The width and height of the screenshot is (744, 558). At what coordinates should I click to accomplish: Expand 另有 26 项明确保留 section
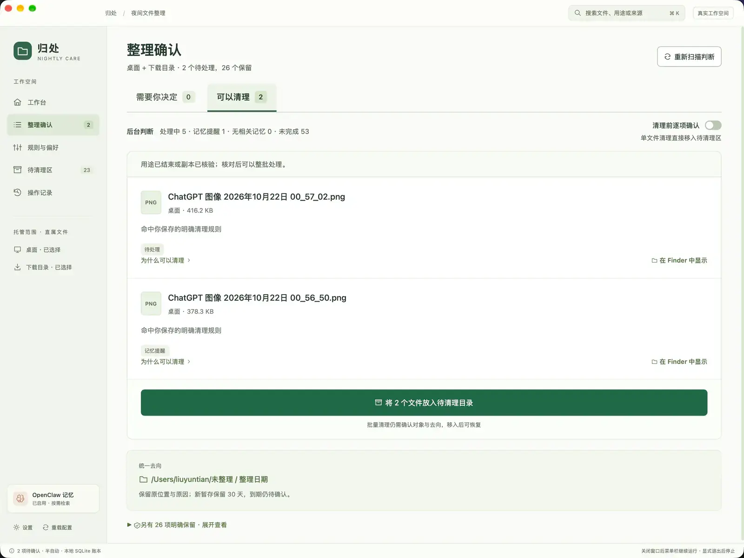[x=177, y=525]
